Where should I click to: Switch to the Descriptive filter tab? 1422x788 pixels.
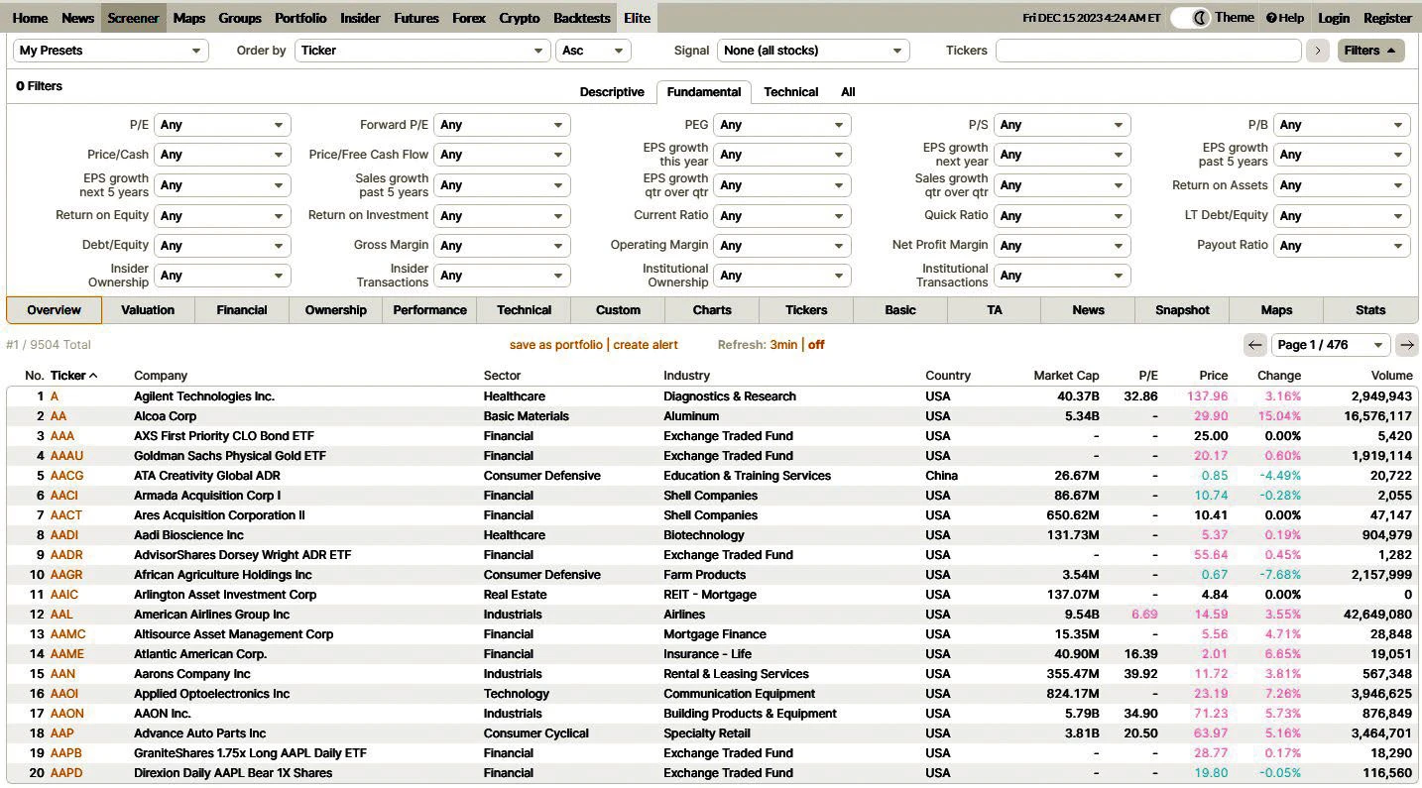612,92
